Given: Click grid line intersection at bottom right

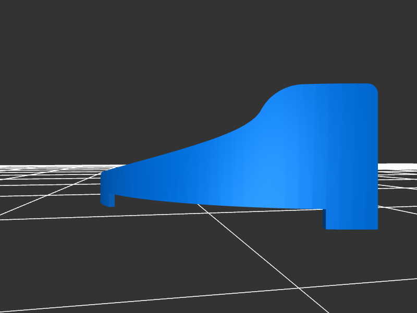Looking at the screenshot, I should (299, 288).
